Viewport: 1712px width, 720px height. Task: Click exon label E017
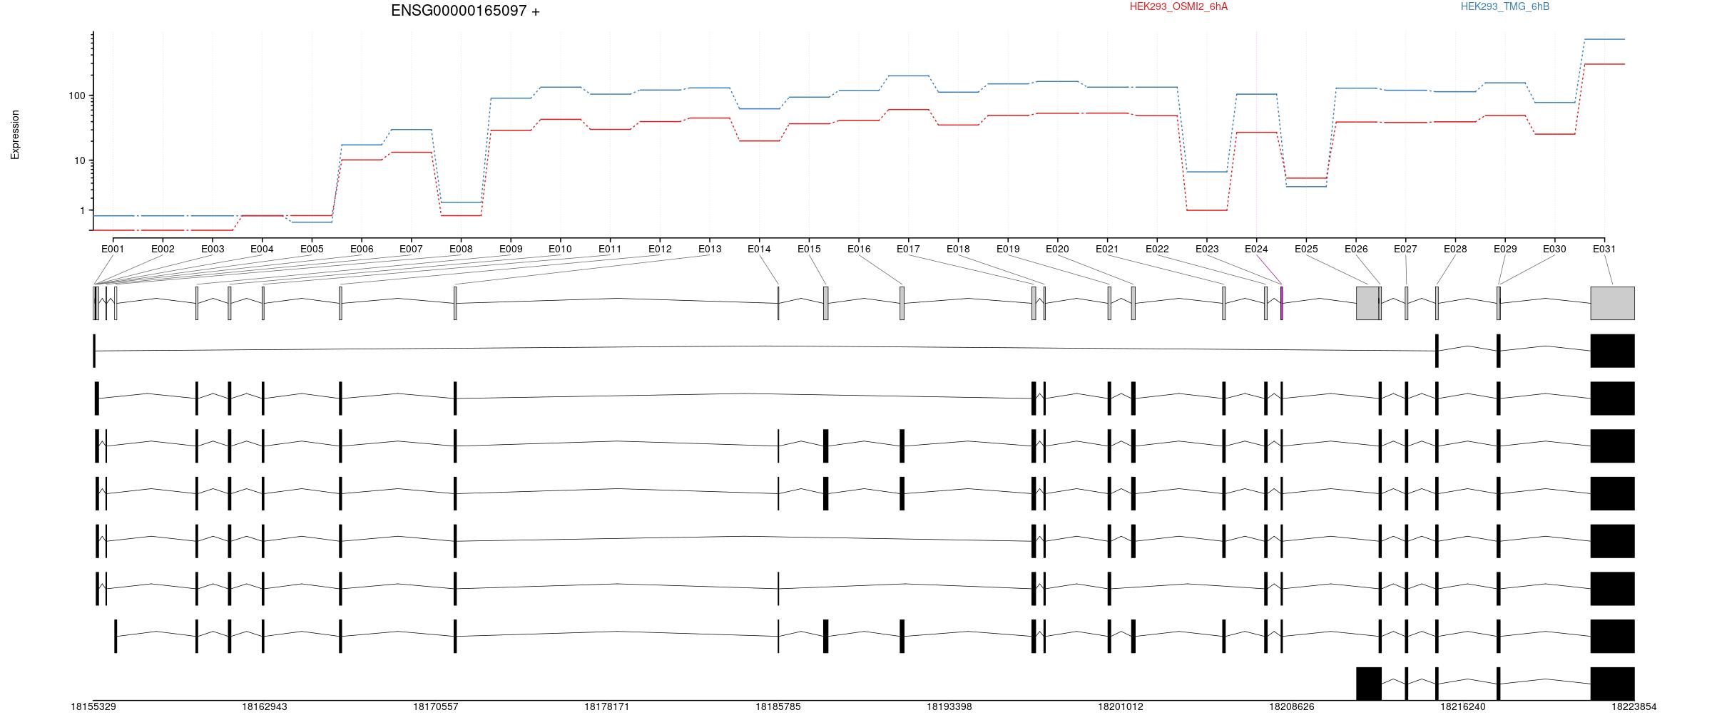908,249
